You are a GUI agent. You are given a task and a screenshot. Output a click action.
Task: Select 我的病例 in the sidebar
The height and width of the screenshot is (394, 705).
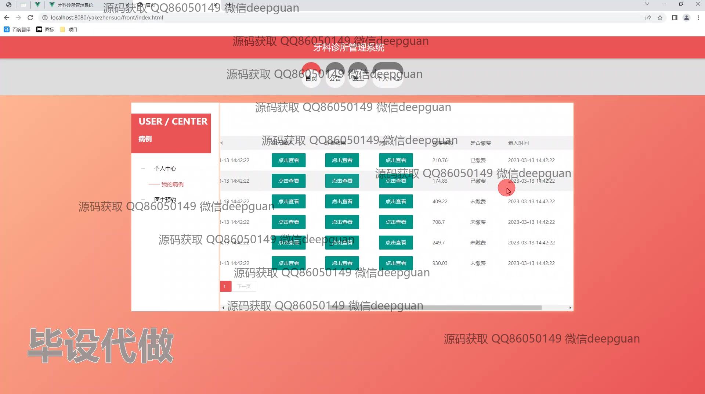172,184
